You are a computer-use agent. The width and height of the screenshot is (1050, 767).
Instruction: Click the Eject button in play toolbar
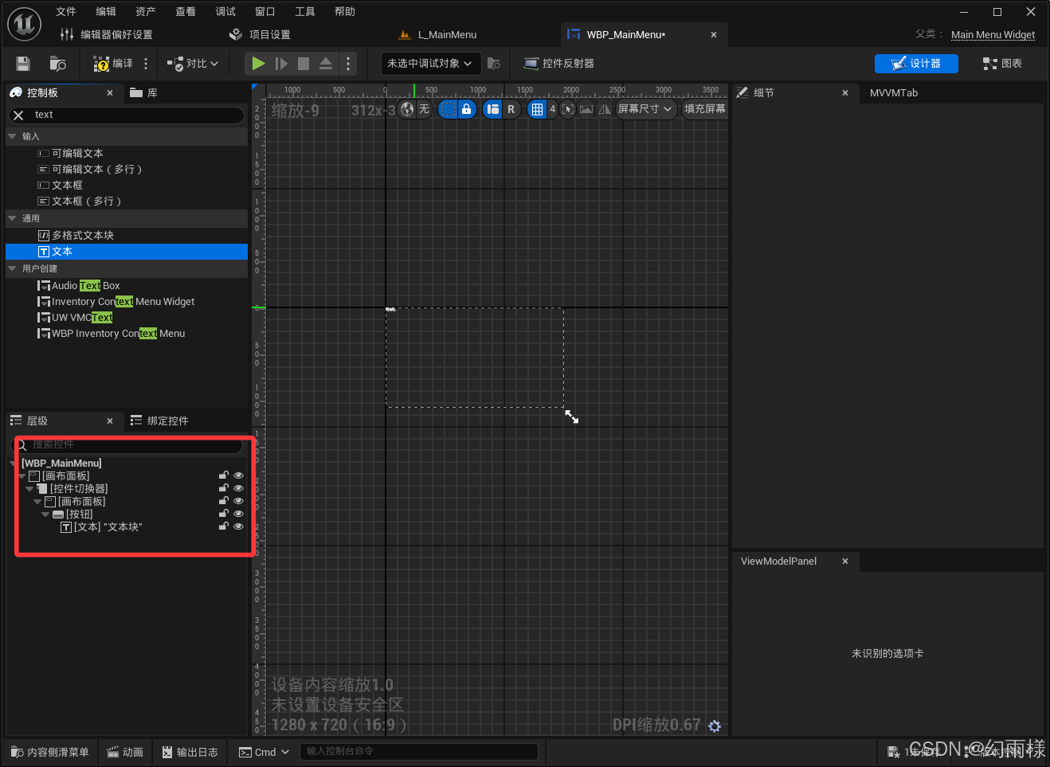[x=326, y=64]
